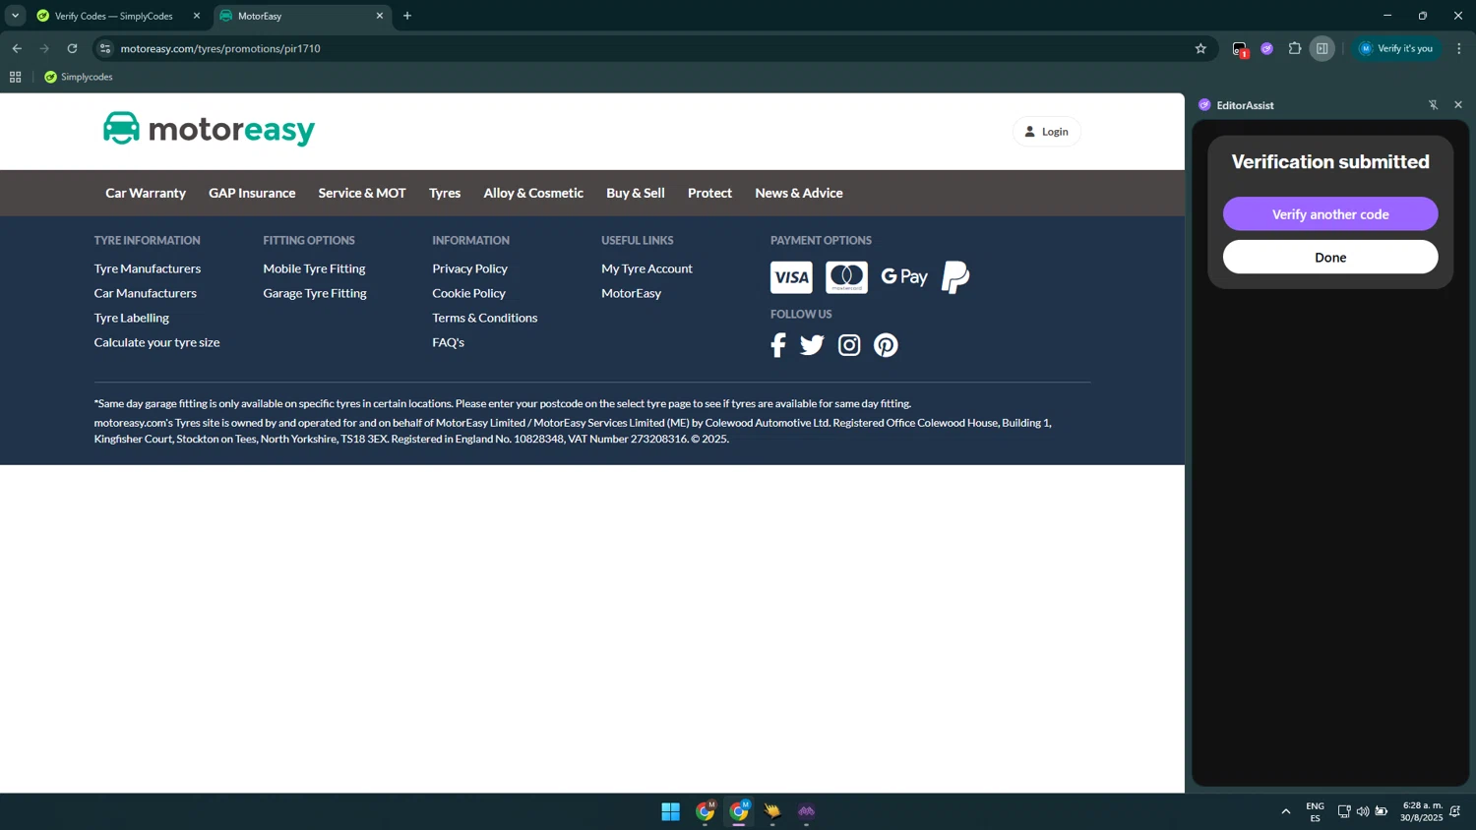This screenshot has height=830, width=1476.
Task: Click the PayPal payment icon
Action: (955, 277)
